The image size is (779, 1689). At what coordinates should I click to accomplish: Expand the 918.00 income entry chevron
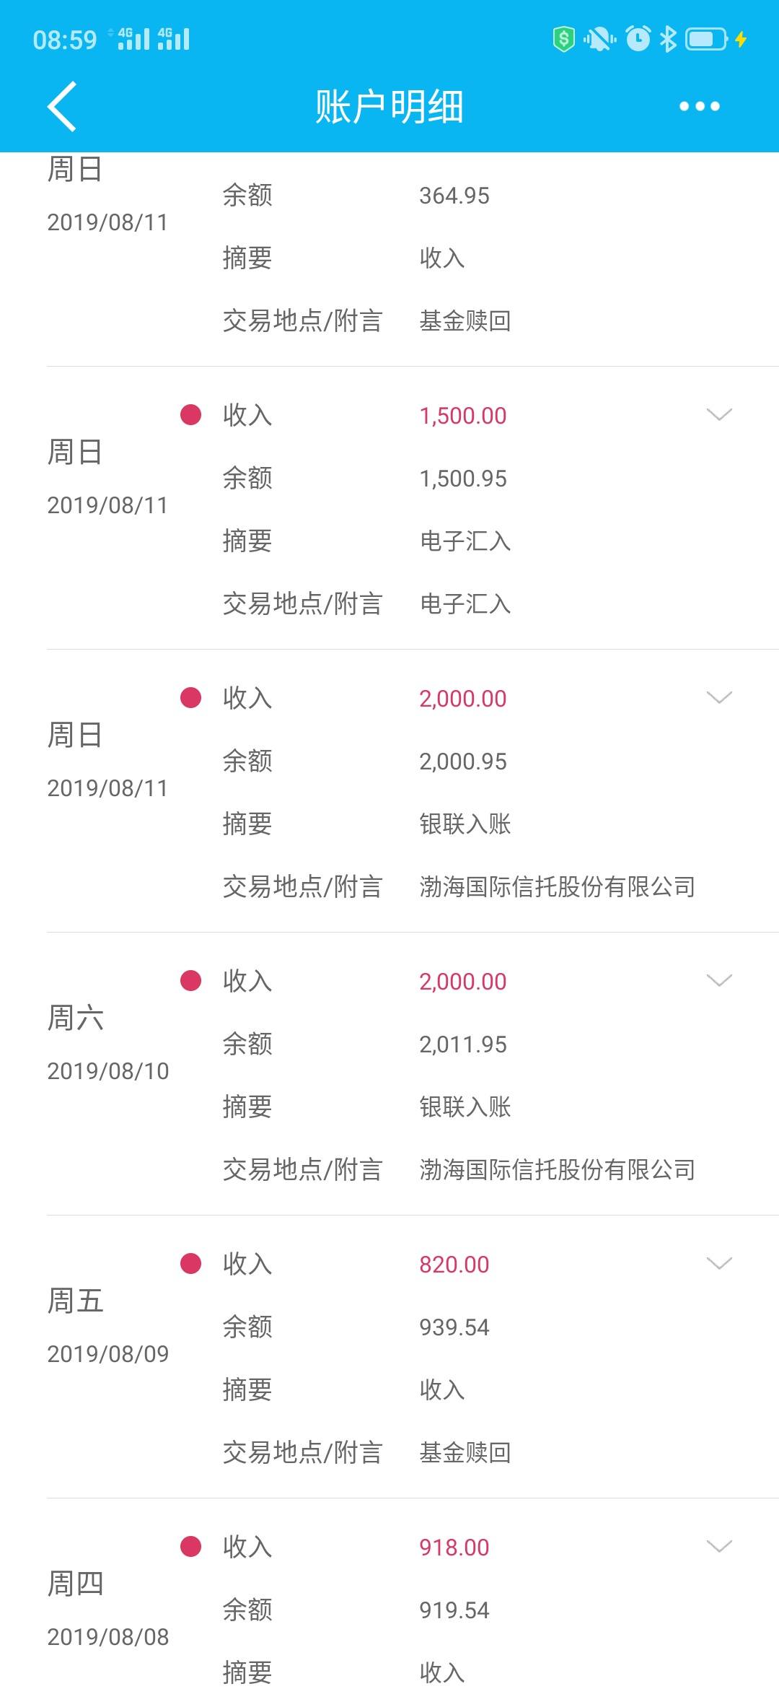[x=719, y=1546]
